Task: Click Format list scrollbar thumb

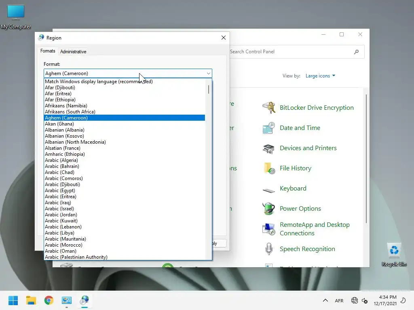Action: point(209,89)
